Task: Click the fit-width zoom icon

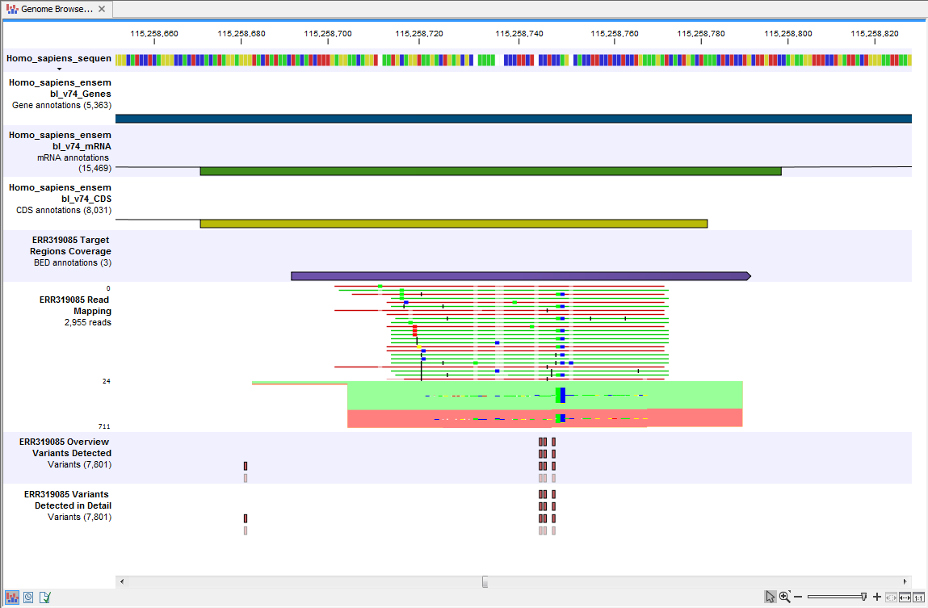Action: (x=905, y=597)
